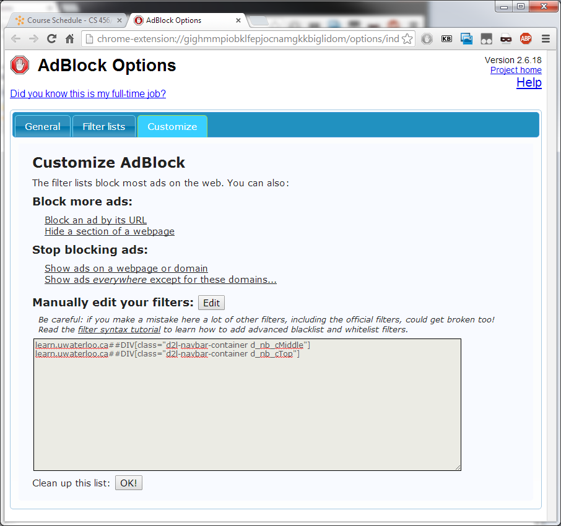
Task: Open the Help link
Action: click(x=529, y=82)
